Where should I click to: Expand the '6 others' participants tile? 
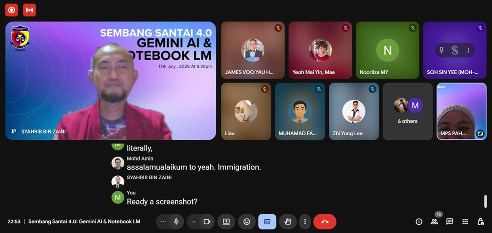click(x=407, y=111)
